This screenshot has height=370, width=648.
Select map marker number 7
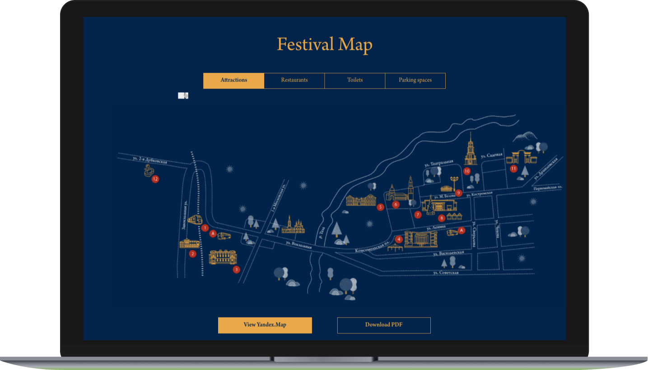click(x=418, y=215)
